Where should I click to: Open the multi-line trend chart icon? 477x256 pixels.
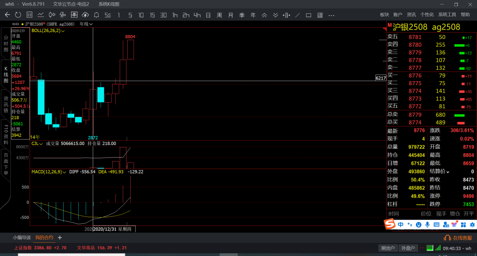[x=63, y=15]
